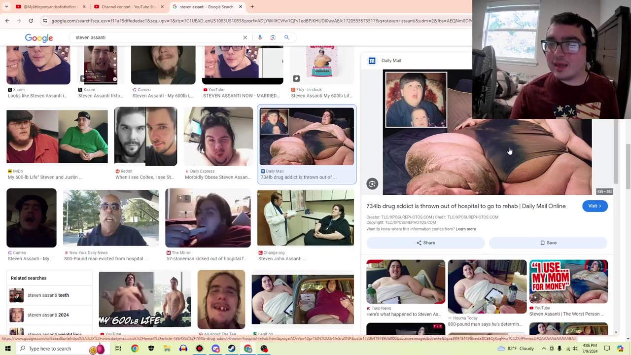Select All About The Tea image result
The image size is (631, 355).
(221, 299)
